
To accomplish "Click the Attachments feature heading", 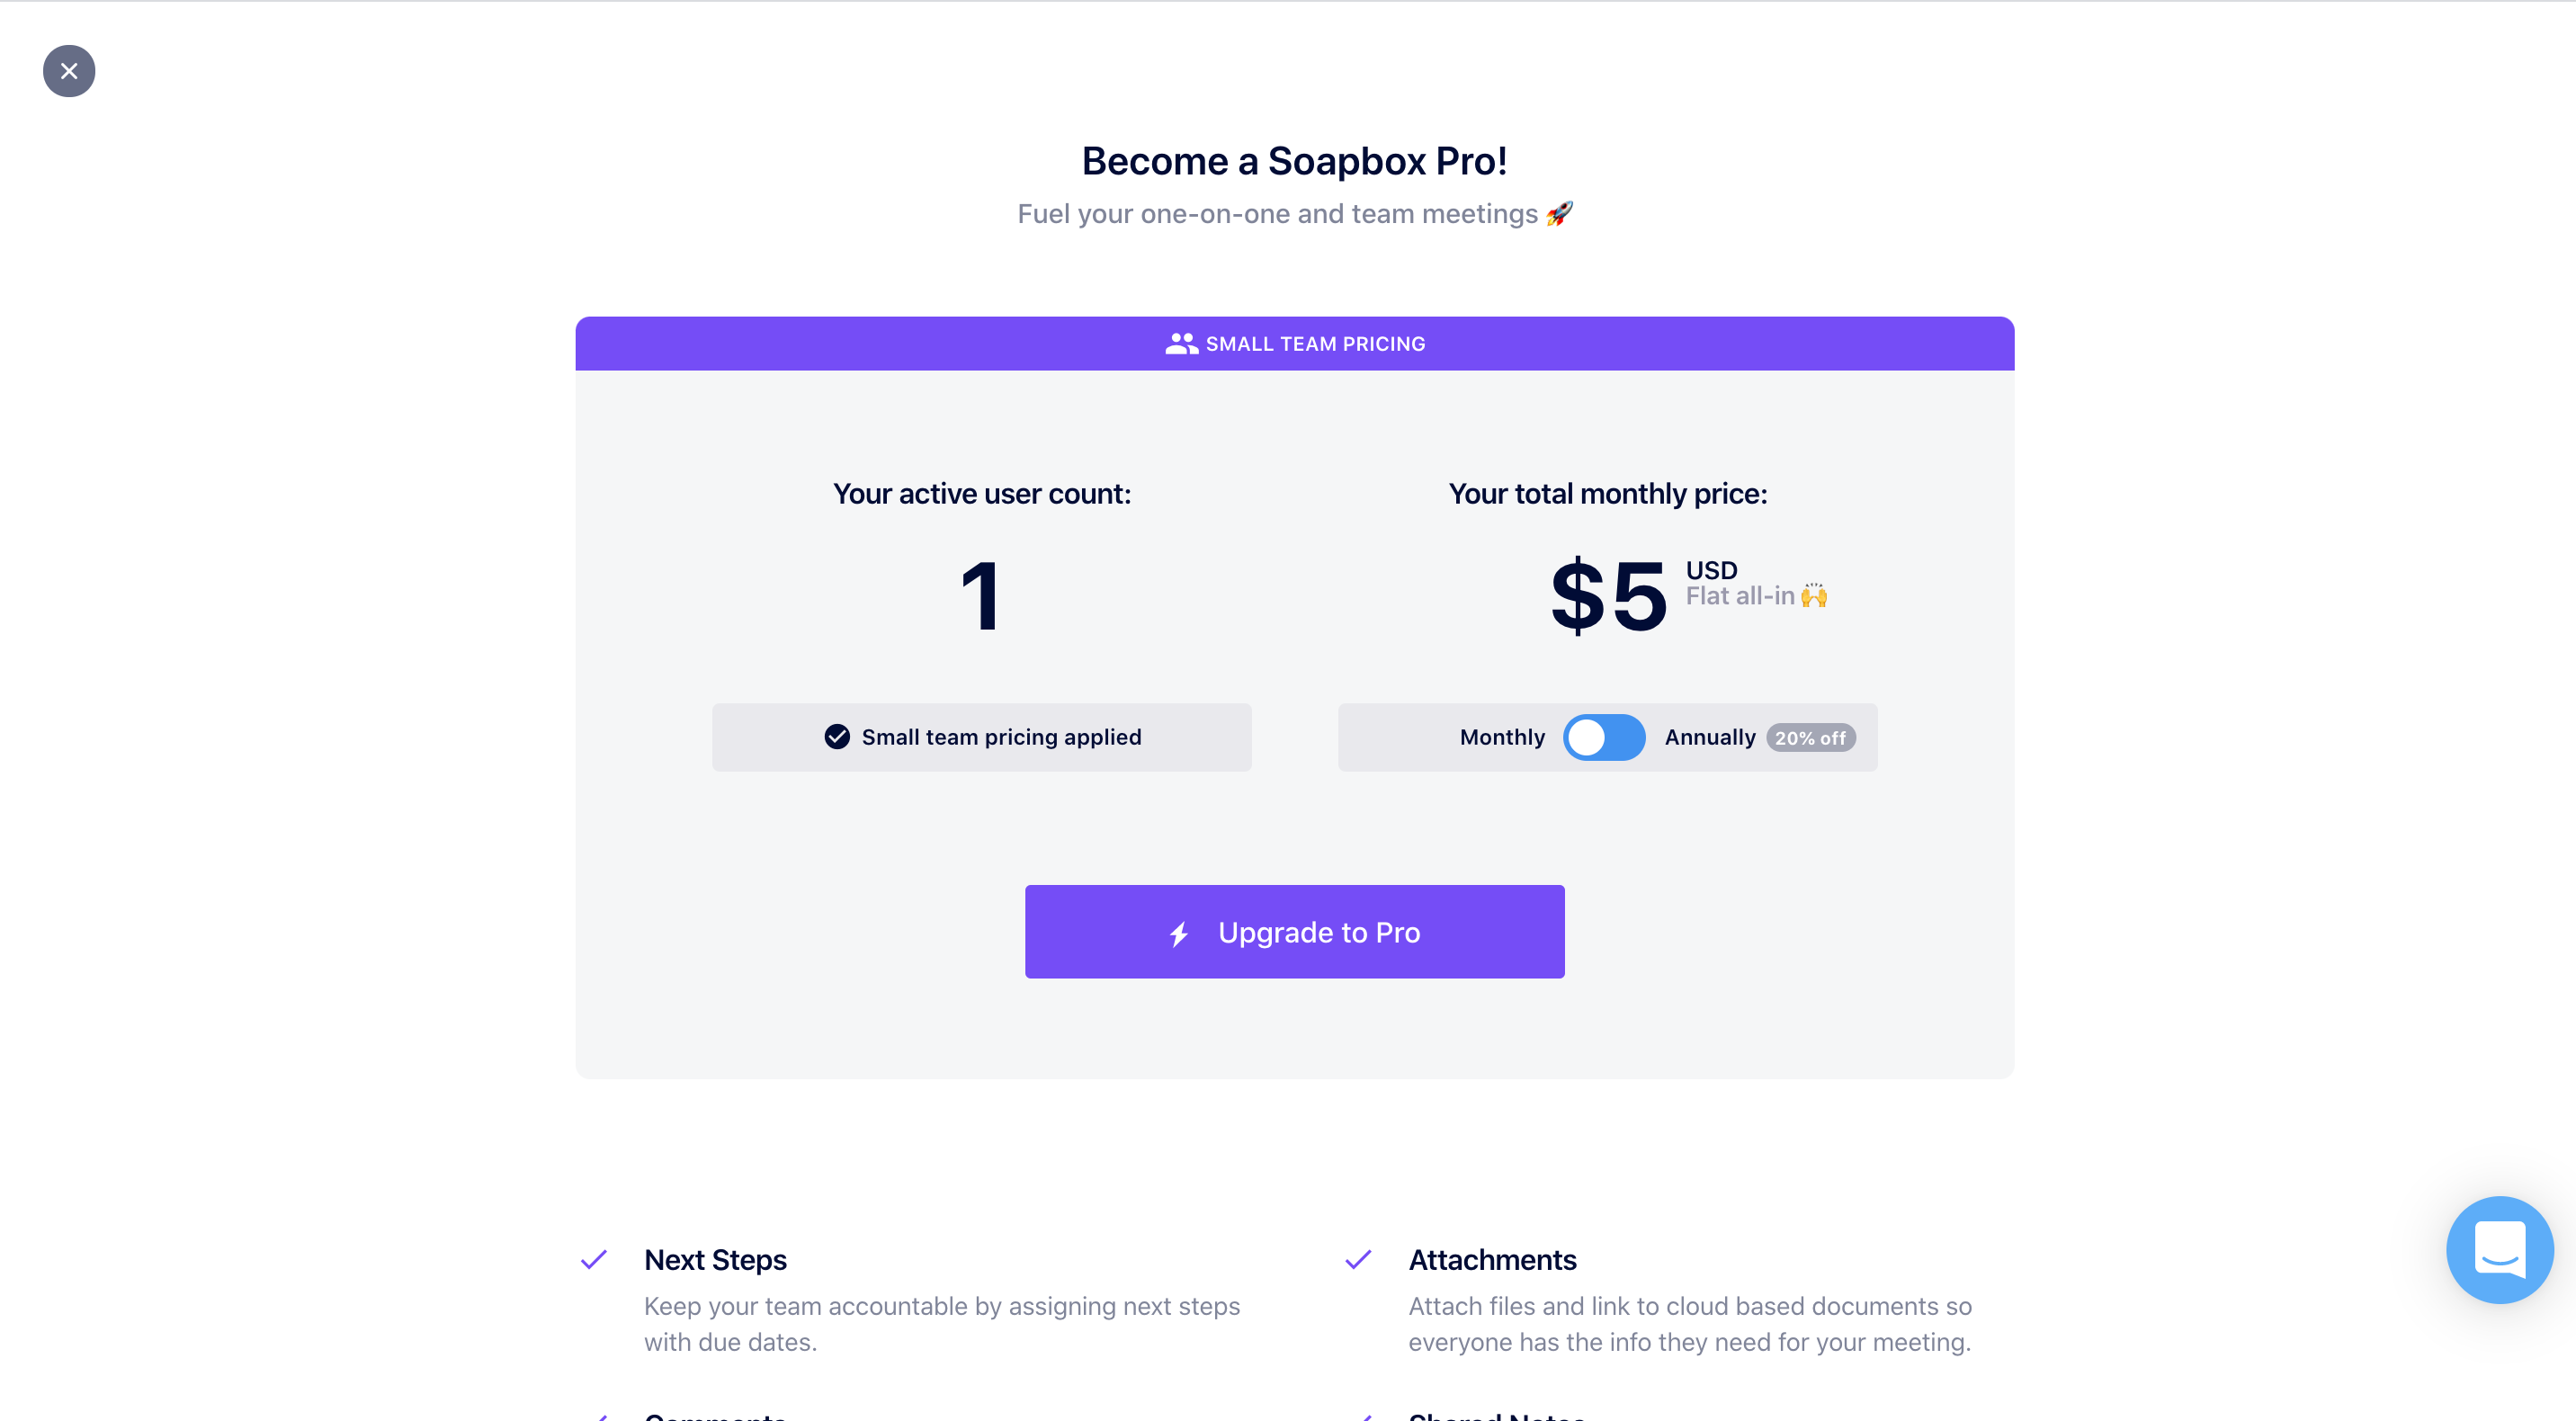I will pos(1492,1260).
